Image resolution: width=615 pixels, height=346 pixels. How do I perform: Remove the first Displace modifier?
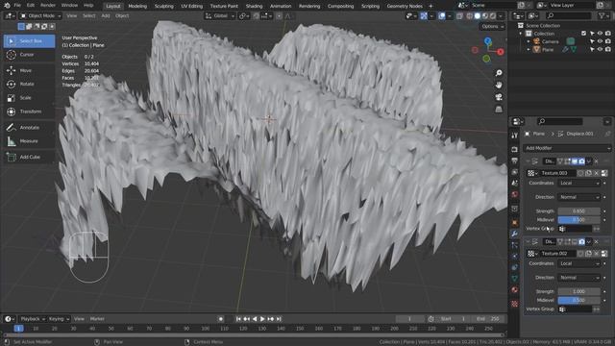click(597, 161)
